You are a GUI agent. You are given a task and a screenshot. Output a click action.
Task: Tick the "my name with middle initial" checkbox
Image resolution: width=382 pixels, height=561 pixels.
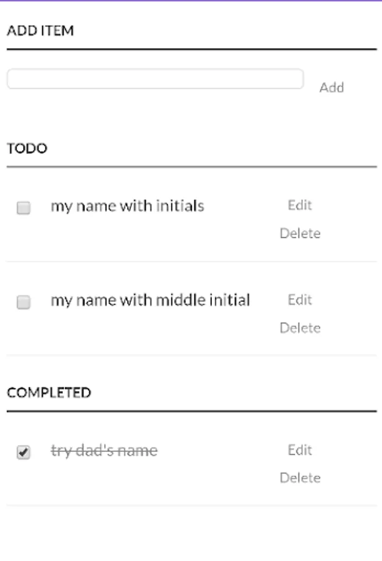23,303
